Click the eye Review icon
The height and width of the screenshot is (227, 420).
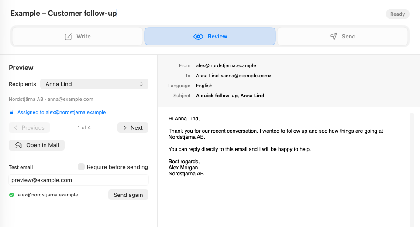(x=198, y=36)
